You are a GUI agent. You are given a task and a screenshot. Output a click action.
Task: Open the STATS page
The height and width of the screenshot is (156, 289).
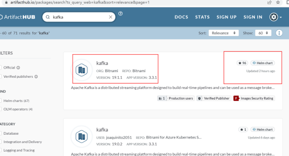click(x=202, y=17)
